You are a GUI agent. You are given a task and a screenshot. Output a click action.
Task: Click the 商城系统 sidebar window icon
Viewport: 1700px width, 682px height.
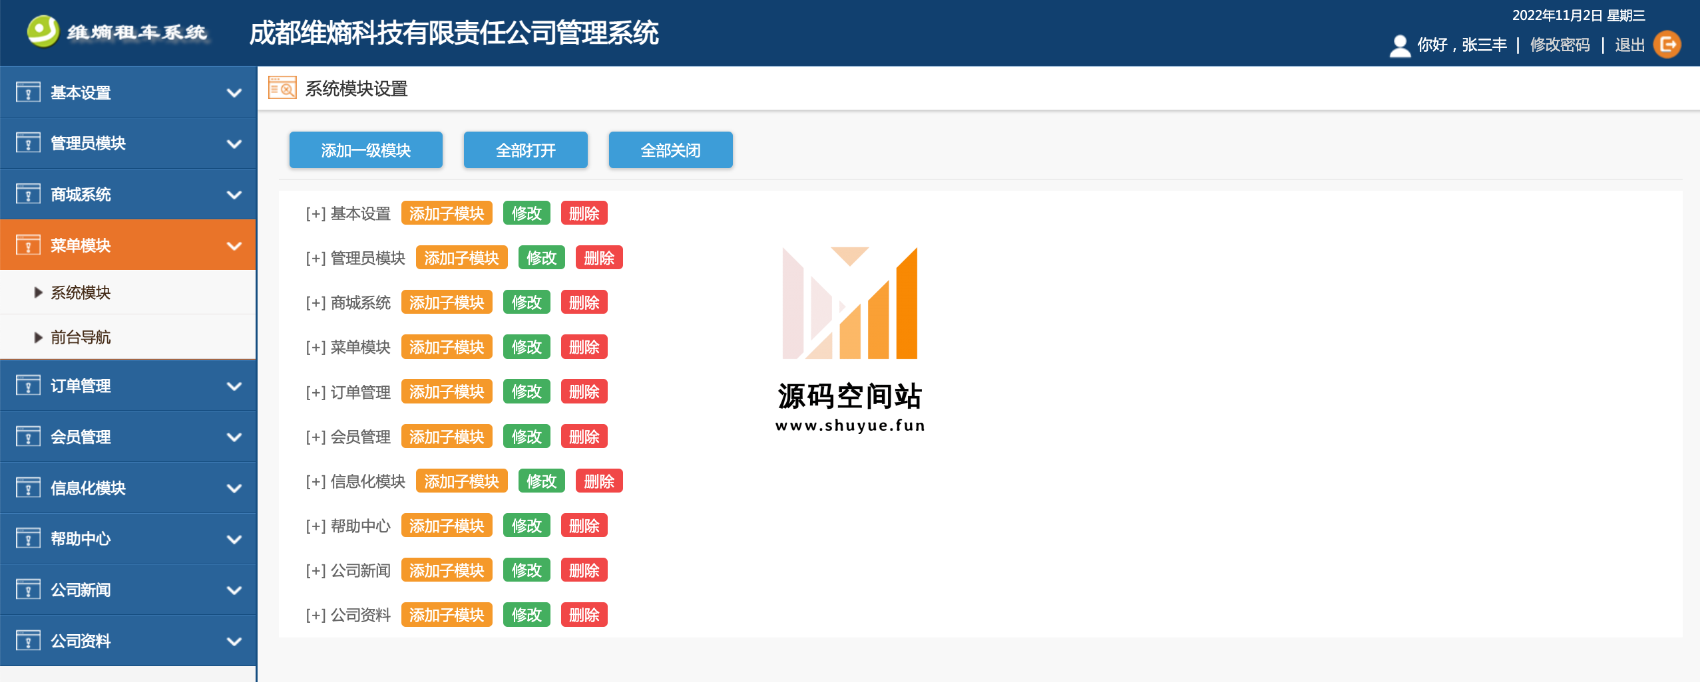28,194
